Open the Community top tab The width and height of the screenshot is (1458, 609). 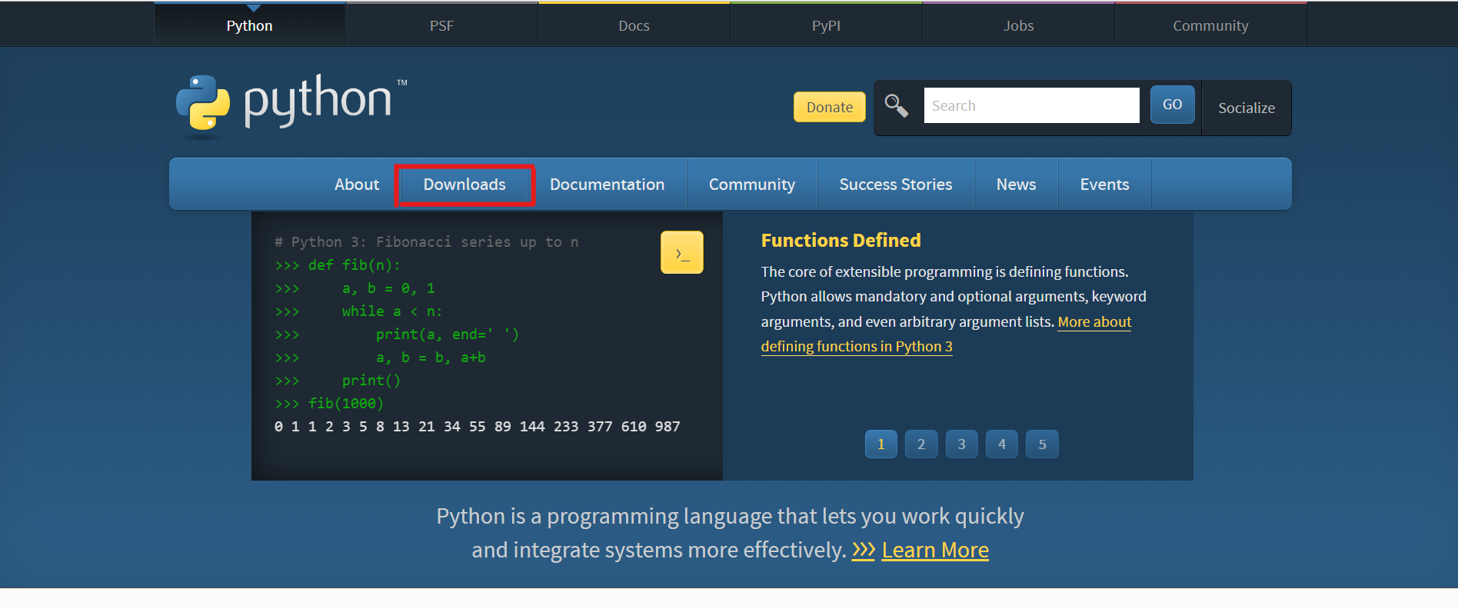tap(1211, 25)
